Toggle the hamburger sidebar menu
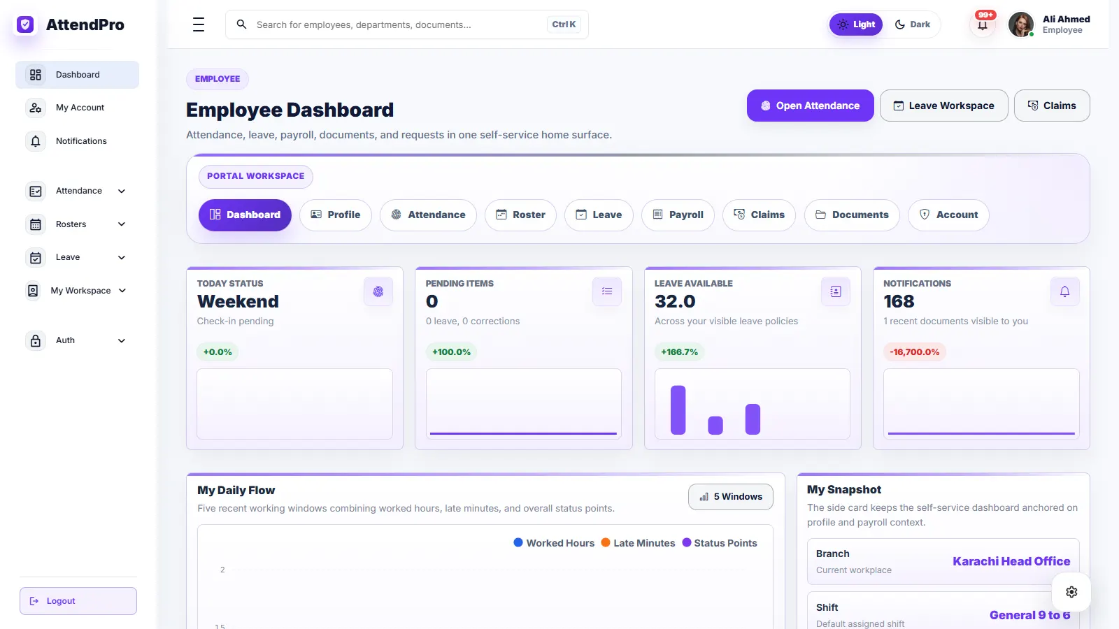The height and width of the screenshot is (629, 1119). (199, 24)
